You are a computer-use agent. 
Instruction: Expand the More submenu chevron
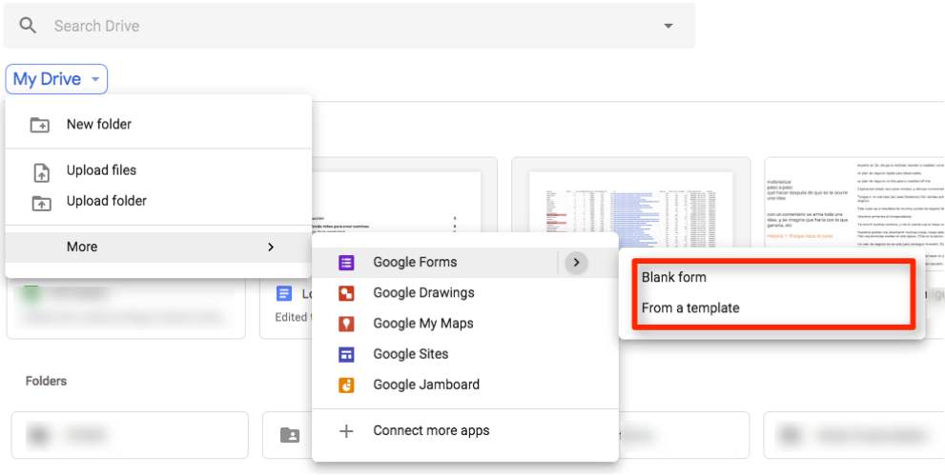point(271,247)
